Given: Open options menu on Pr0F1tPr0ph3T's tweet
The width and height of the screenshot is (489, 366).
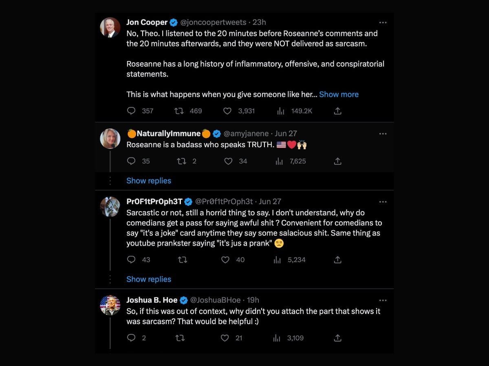Looking at the screenshot, I should pos(383,201).
